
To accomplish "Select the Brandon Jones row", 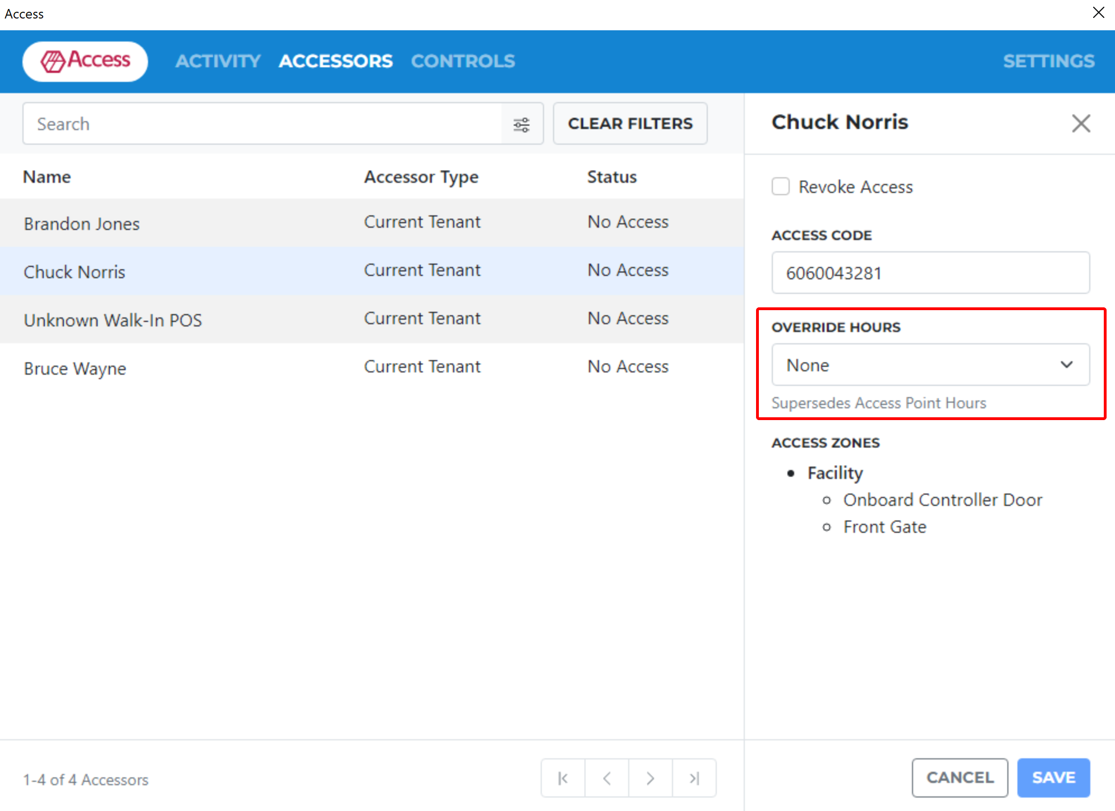I will [372, 223].
